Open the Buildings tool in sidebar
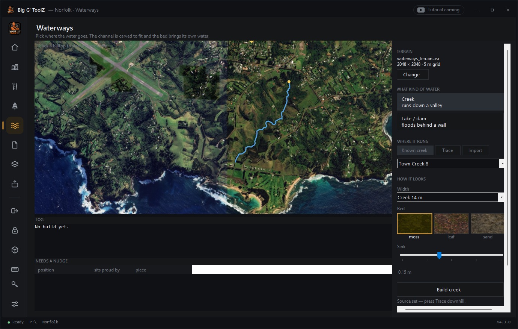 [15, 67]
